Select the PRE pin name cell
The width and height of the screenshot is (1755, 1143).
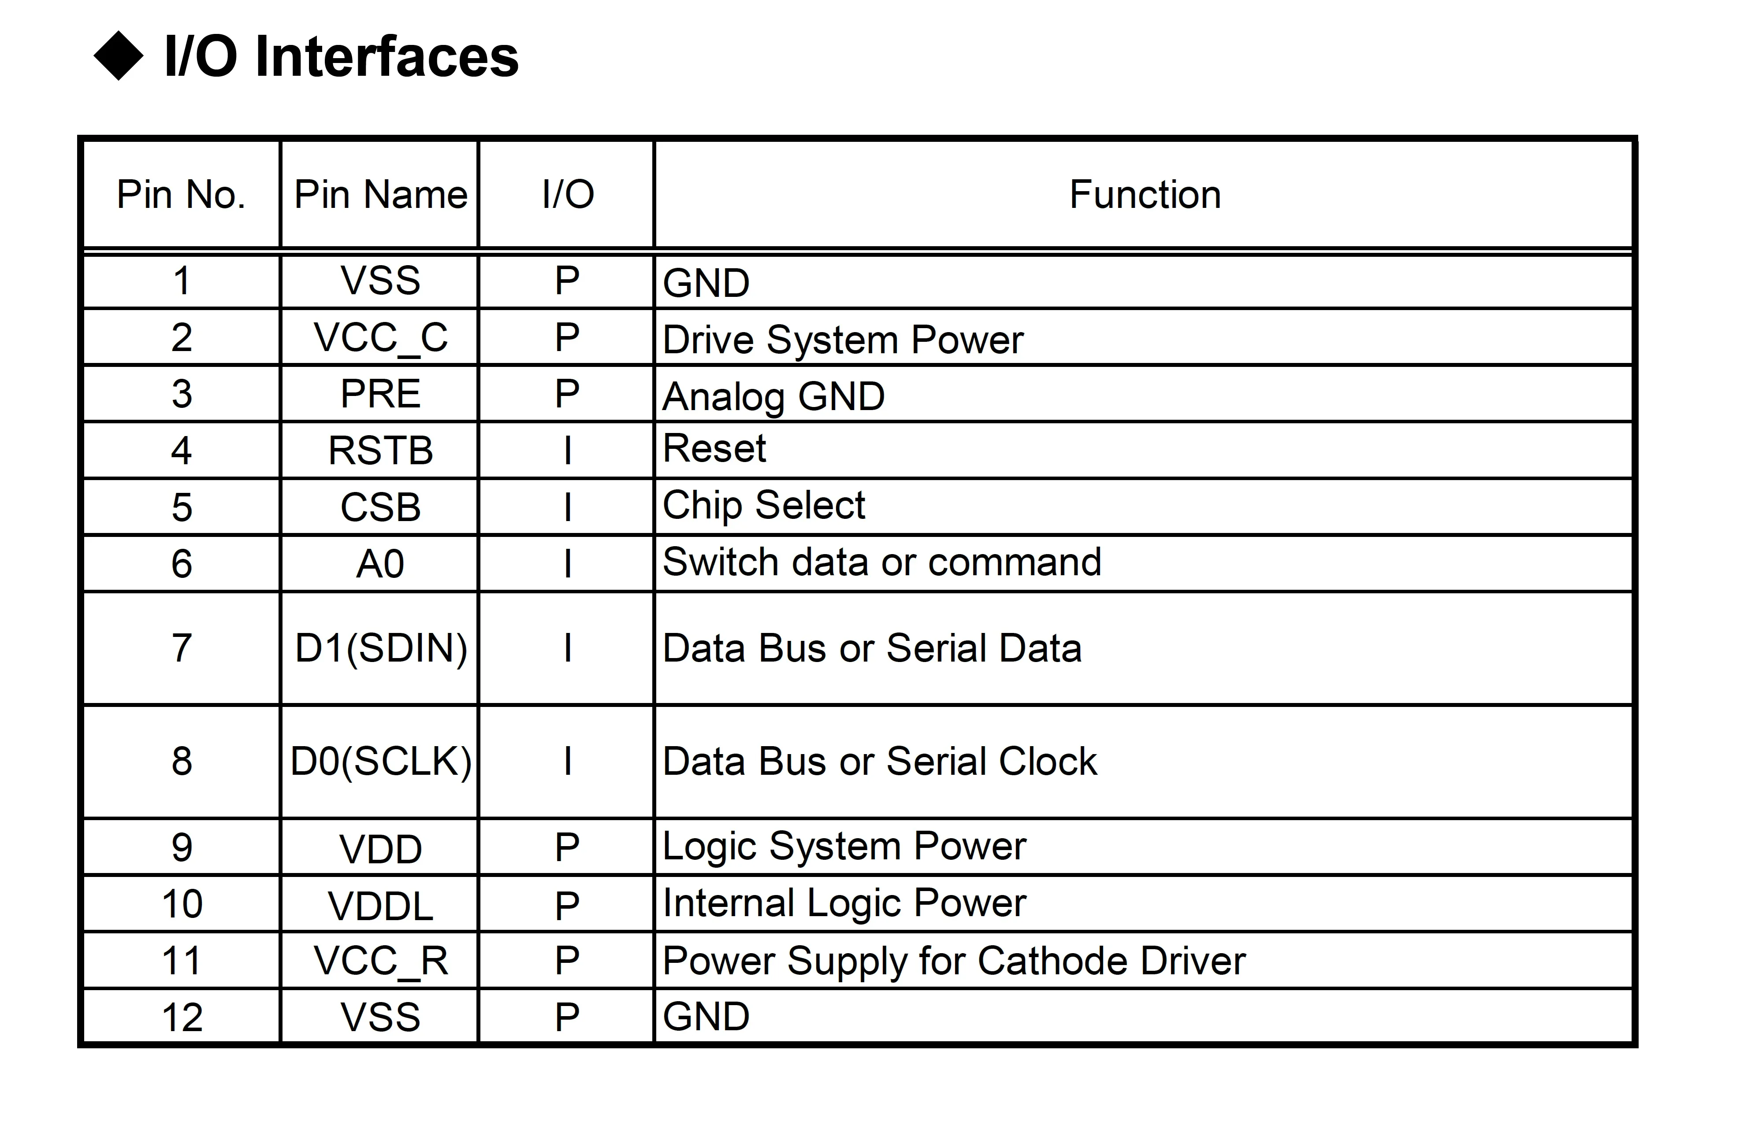(x=380, y=394)
